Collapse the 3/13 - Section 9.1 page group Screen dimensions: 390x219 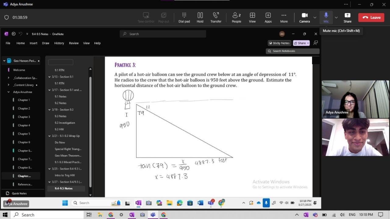tap(49, 77)
